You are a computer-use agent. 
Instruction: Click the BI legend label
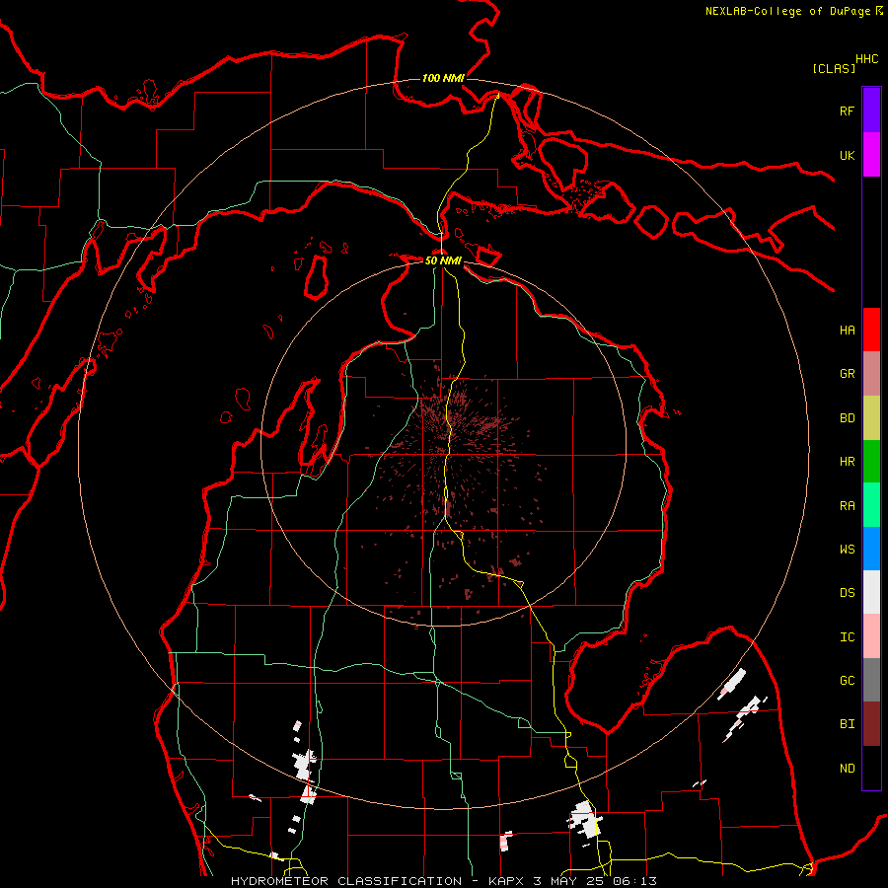tap(847, 724)
